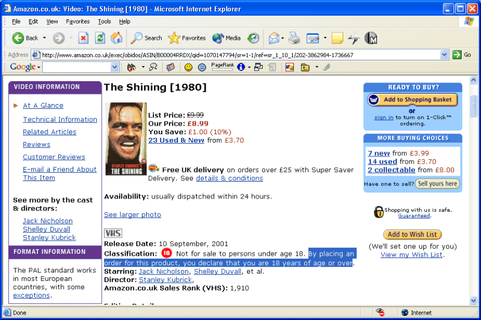Click the PageRank indicator bar
The height and width of the screenshot is (320, 481).
[222, 67]
